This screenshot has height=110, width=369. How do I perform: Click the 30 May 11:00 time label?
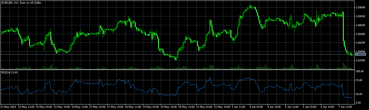pyautogui.click(x=187, y=107)
